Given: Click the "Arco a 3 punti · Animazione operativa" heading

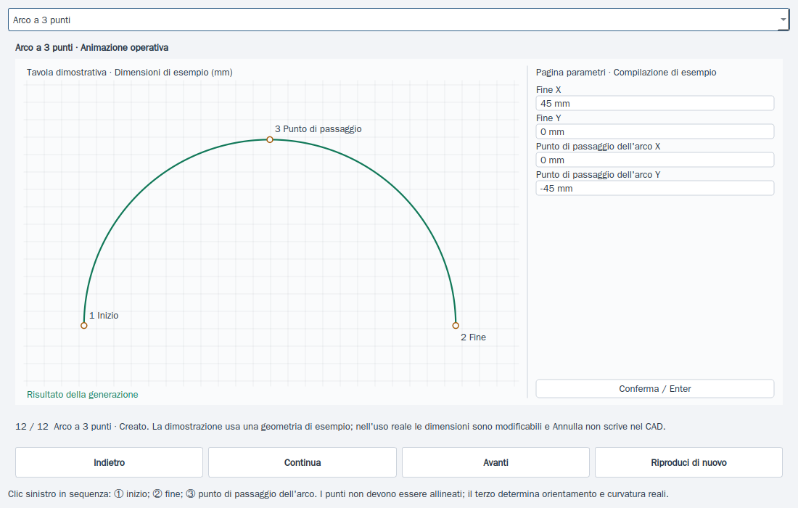Looking at the screenshot, I should 91,47.
